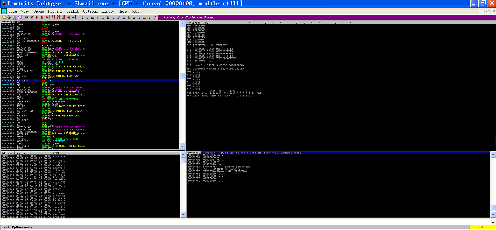Open help with red question mark icon
Viewport: 496px width, 230px height.
pos(155,17)
